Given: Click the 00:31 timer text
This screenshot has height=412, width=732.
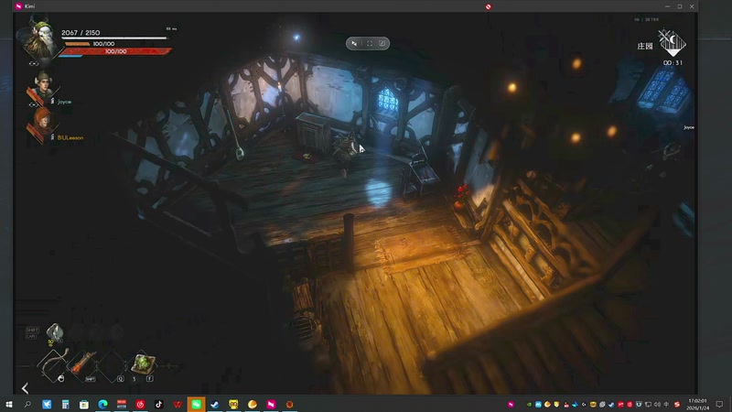Looking at the screenshot, I should [673, 62].
